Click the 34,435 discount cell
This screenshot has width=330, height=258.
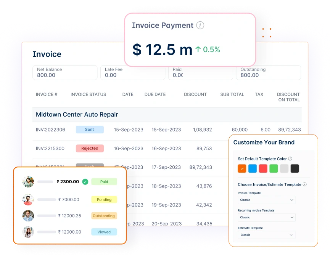pyautogui.click(x=204, y=224)
